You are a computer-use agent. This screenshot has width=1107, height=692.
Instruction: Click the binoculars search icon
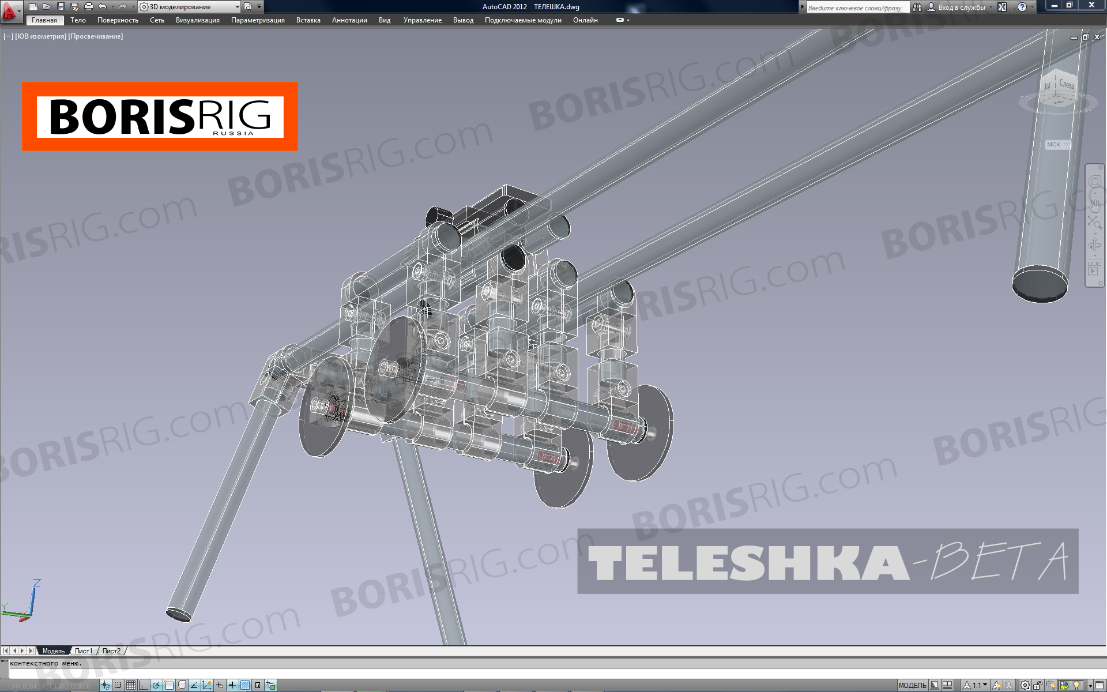pyautogui.click(x=917, y=7)
